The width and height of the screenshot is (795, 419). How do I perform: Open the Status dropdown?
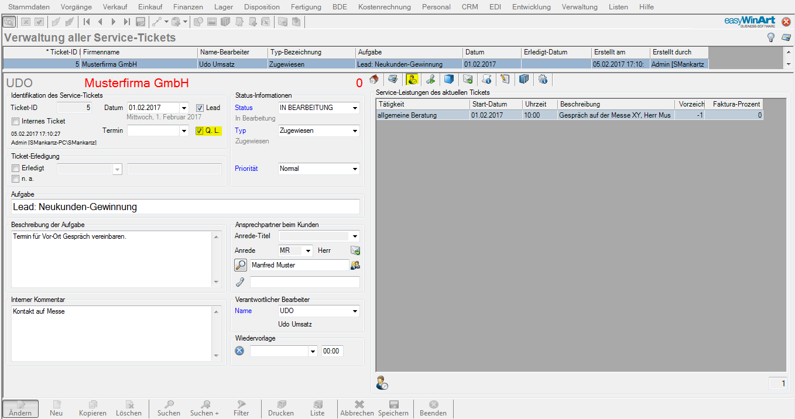tap(355, 108)
